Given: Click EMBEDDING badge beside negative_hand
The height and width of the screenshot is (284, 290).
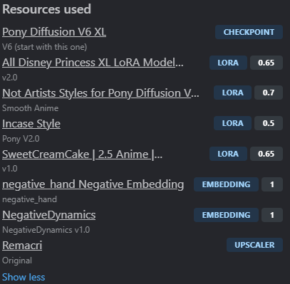Looking at the screenshot, I should [x=226, y=184].
